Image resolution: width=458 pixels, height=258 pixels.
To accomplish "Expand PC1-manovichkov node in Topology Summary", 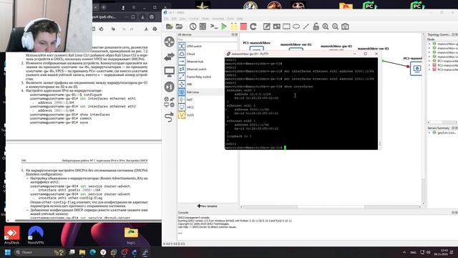I will 429,61.
